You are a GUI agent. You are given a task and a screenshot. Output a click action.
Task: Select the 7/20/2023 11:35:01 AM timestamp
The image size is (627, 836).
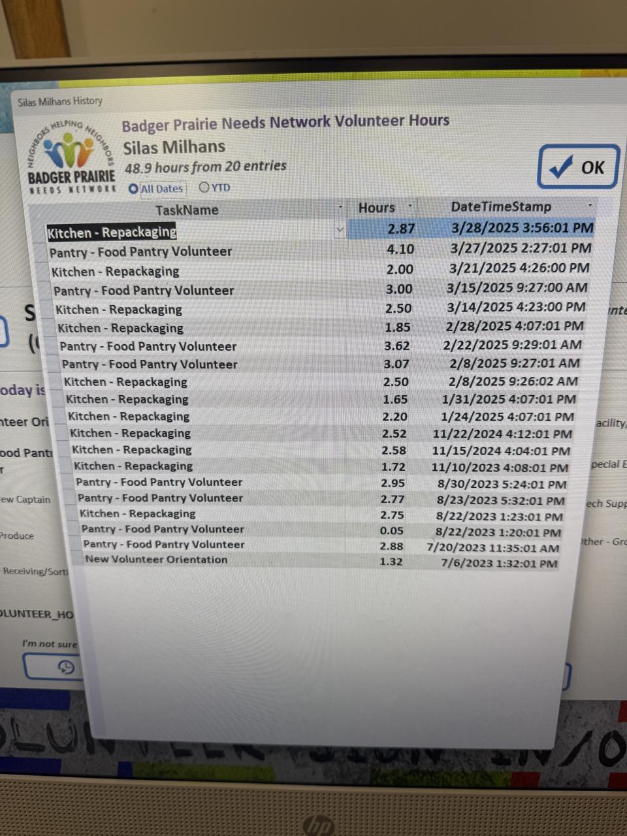pos(493,548)
